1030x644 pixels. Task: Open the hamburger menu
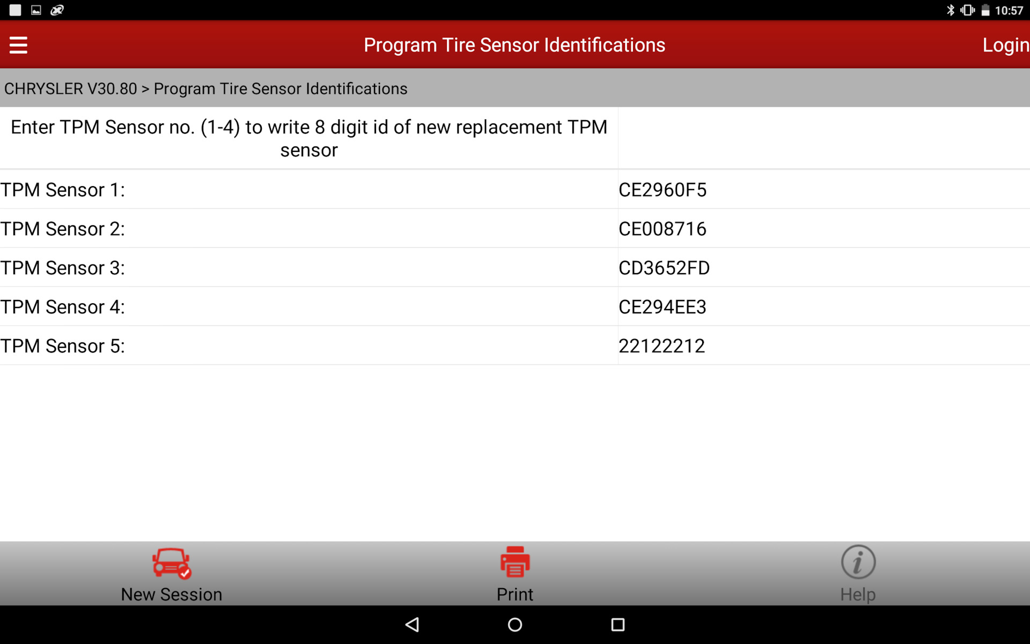(x=18, y=45)
